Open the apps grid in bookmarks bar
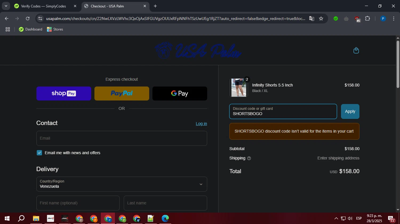Image resolution: width=400 pixels, height=224 pixels. (8, 29)
